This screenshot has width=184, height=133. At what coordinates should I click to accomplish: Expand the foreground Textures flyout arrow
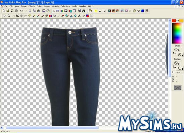[179, 64]
